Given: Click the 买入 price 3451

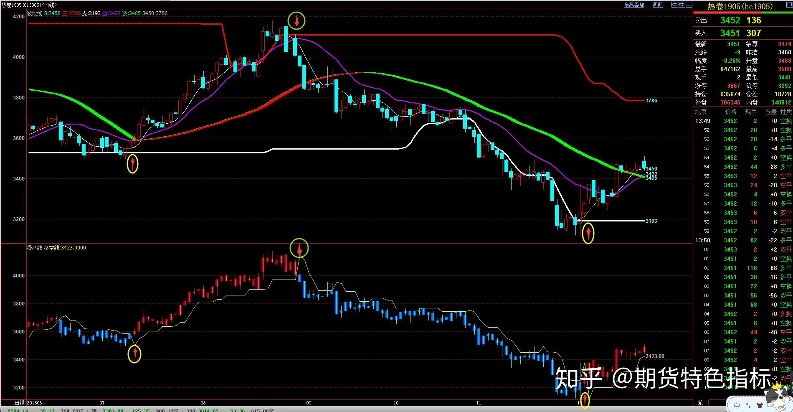Looking at the screenshot, I should pos(730,33).
